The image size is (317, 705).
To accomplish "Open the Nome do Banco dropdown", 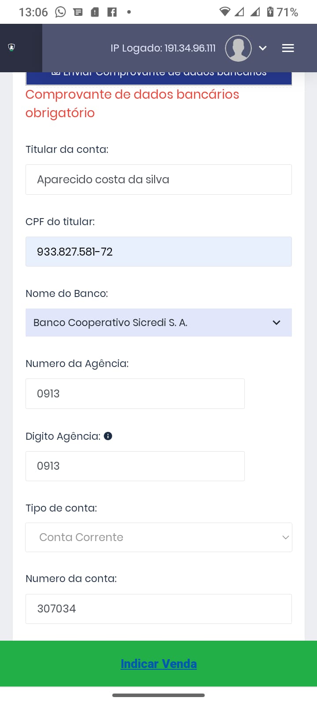I will pos(158,323).
